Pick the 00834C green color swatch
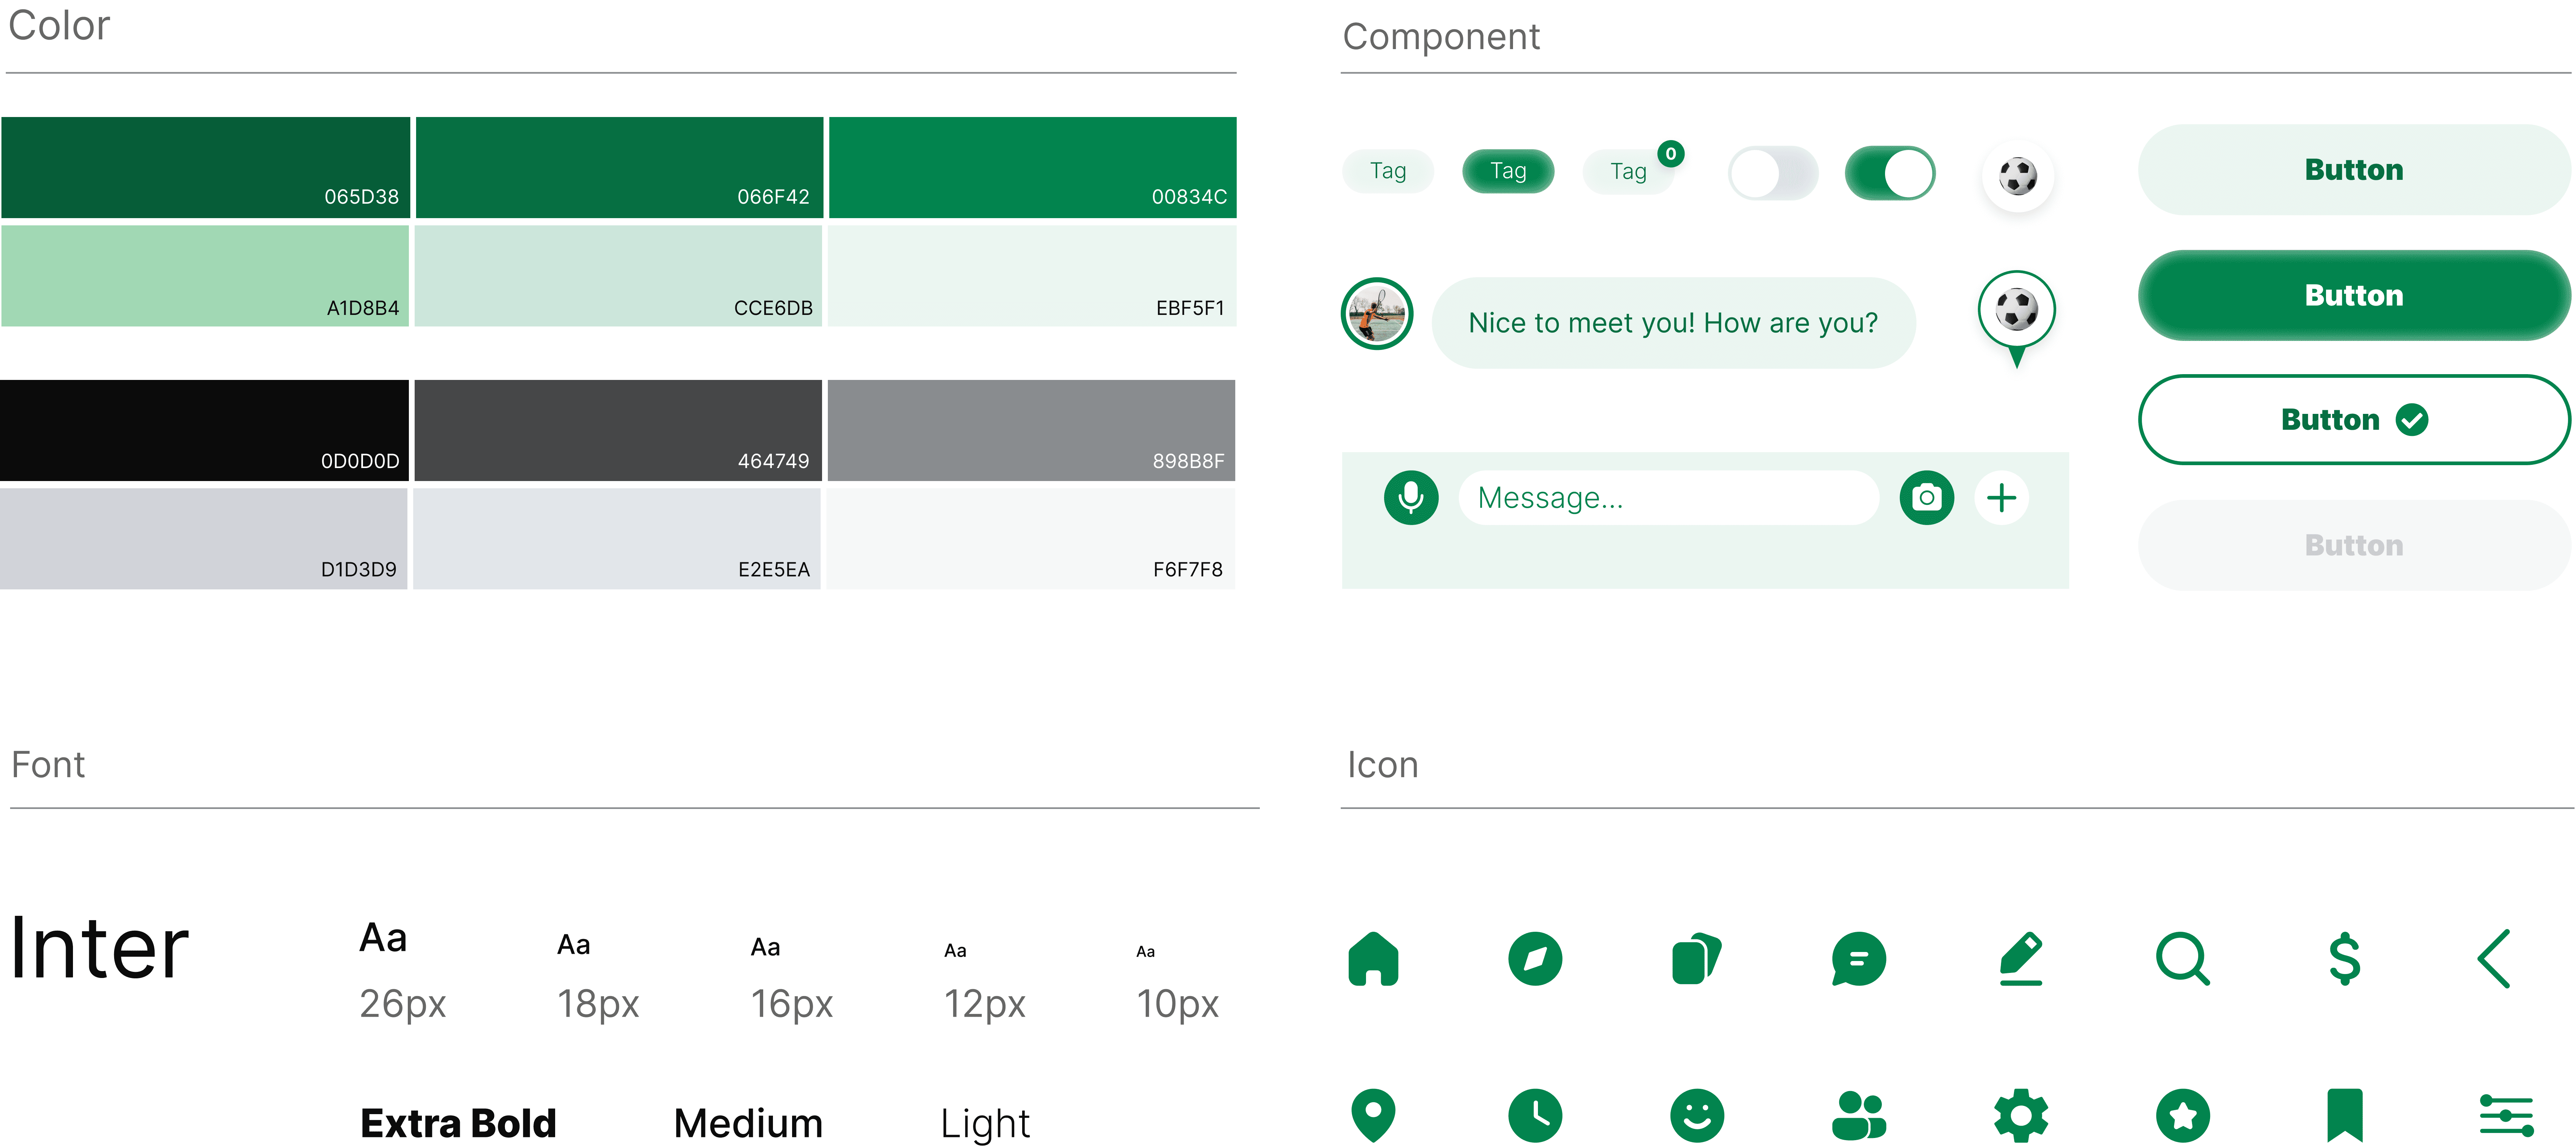This screenshot has height=1147, width=2576. 1032,167
